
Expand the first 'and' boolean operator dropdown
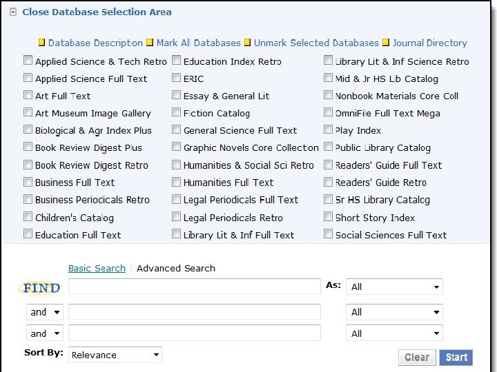coord(45,312)
